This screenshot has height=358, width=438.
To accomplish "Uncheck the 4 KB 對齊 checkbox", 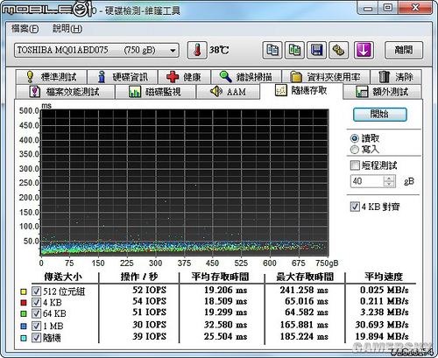I will coord(355,207).
